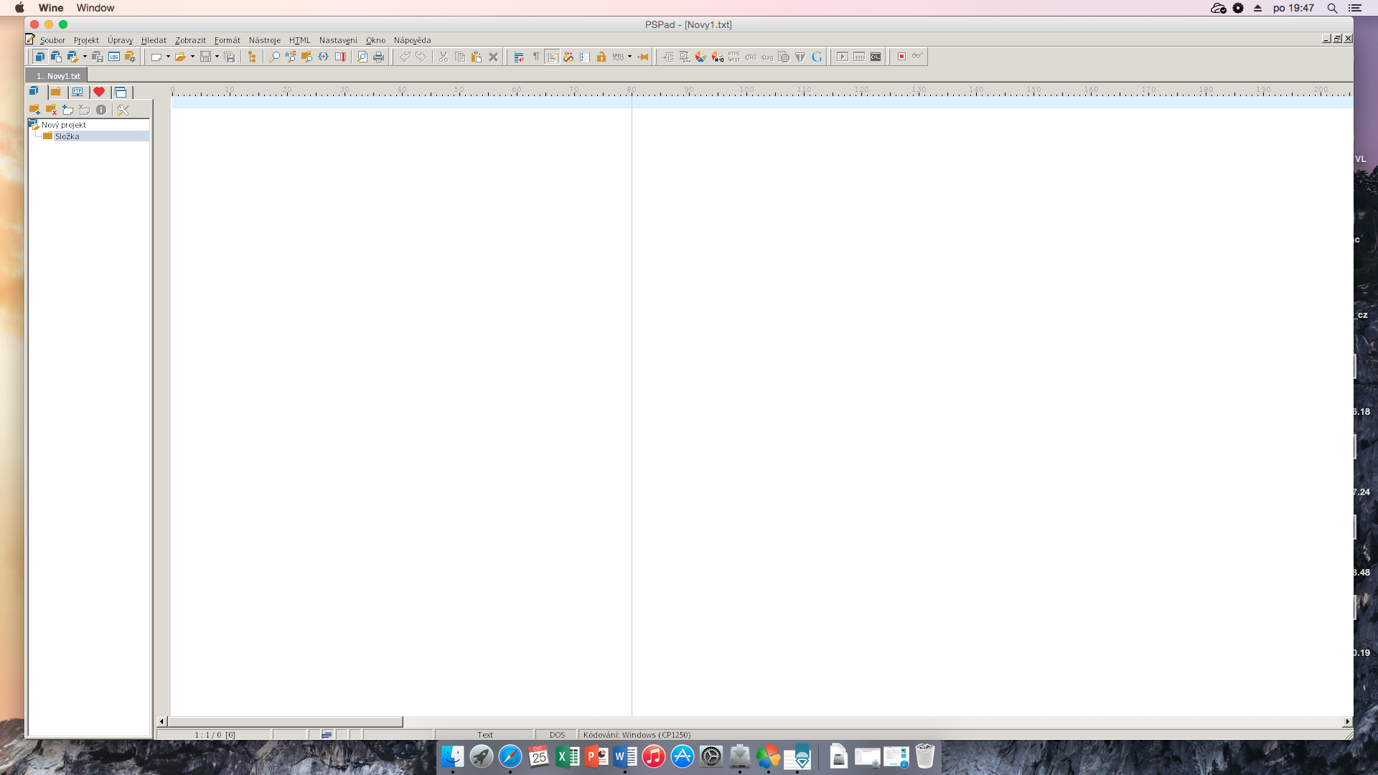Screen dimensions: 1378x775
Task: Open project settings wrench icon
Action: (123, 110)
